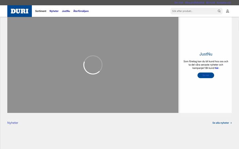Open the JustNu navigation item
This screenshot has width=239, height=149.
pos(66,11)
